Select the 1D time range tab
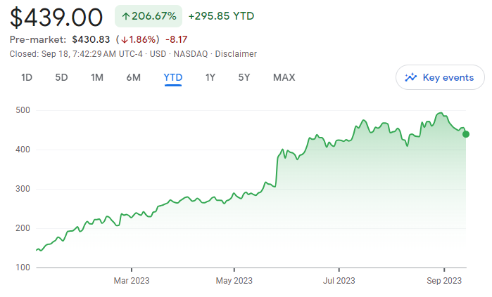This screenshot has width=492, height=297. [27, 77]
